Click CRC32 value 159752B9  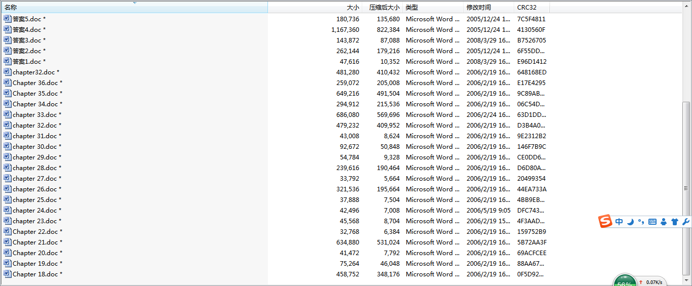(531, 231)
